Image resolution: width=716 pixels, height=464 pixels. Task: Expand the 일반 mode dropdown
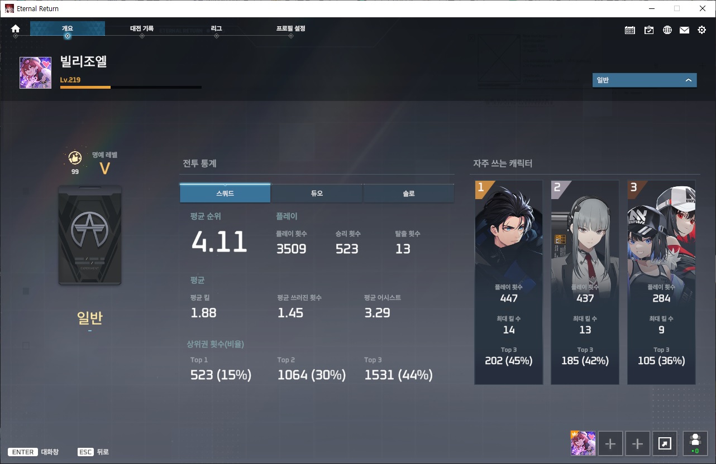[x=645, y=80]
